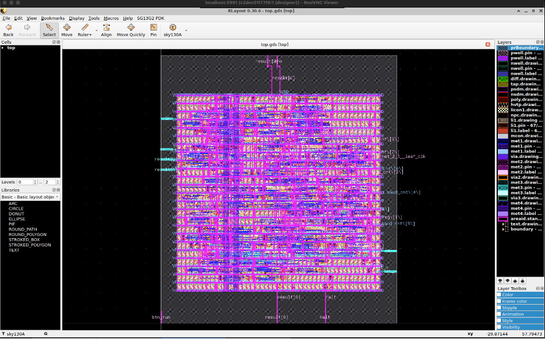
Task: Expand the top cell tree node
Action: (x=3, y=48)
